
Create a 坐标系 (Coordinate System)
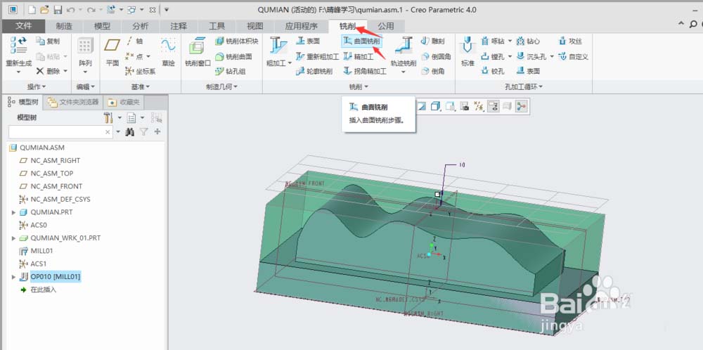140,71
